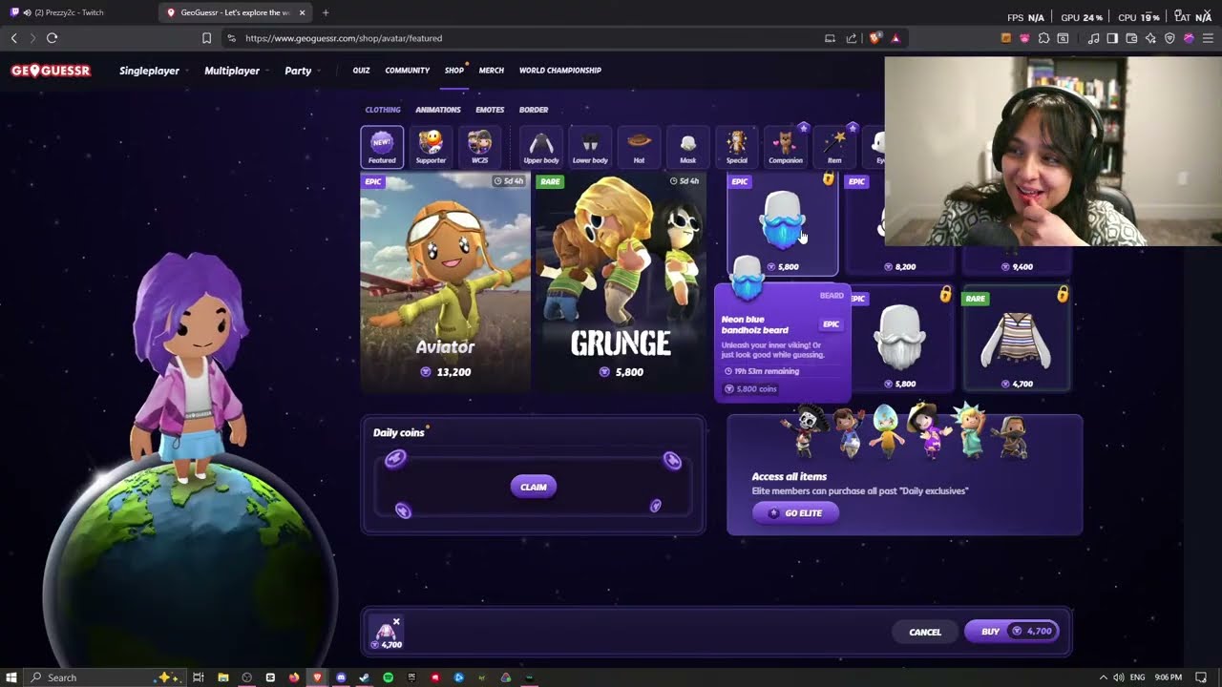This screenshot has width=1222, height=687.
Task: Select the Hat category icon
Action: point(639,147)
